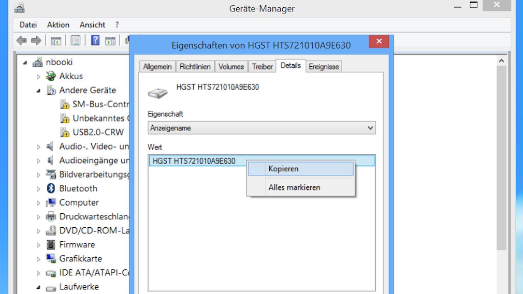The height and width of the screenshot is (294, 523).
Task: Click the back arrow in the toolbar
Action: click(21, 41)
